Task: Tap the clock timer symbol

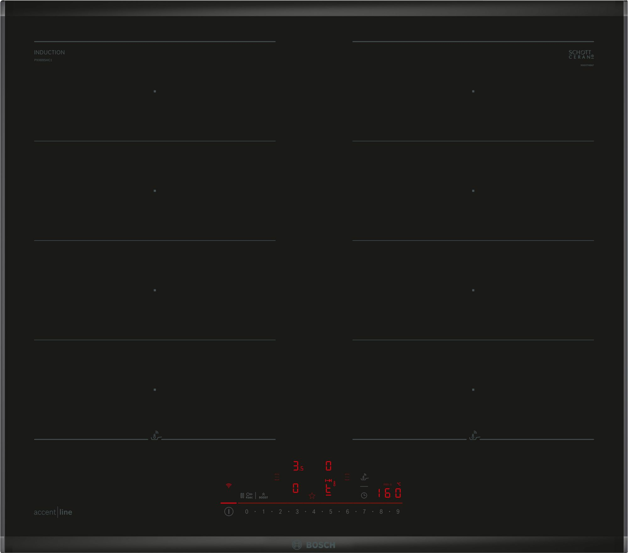Action: pos(364,495)
